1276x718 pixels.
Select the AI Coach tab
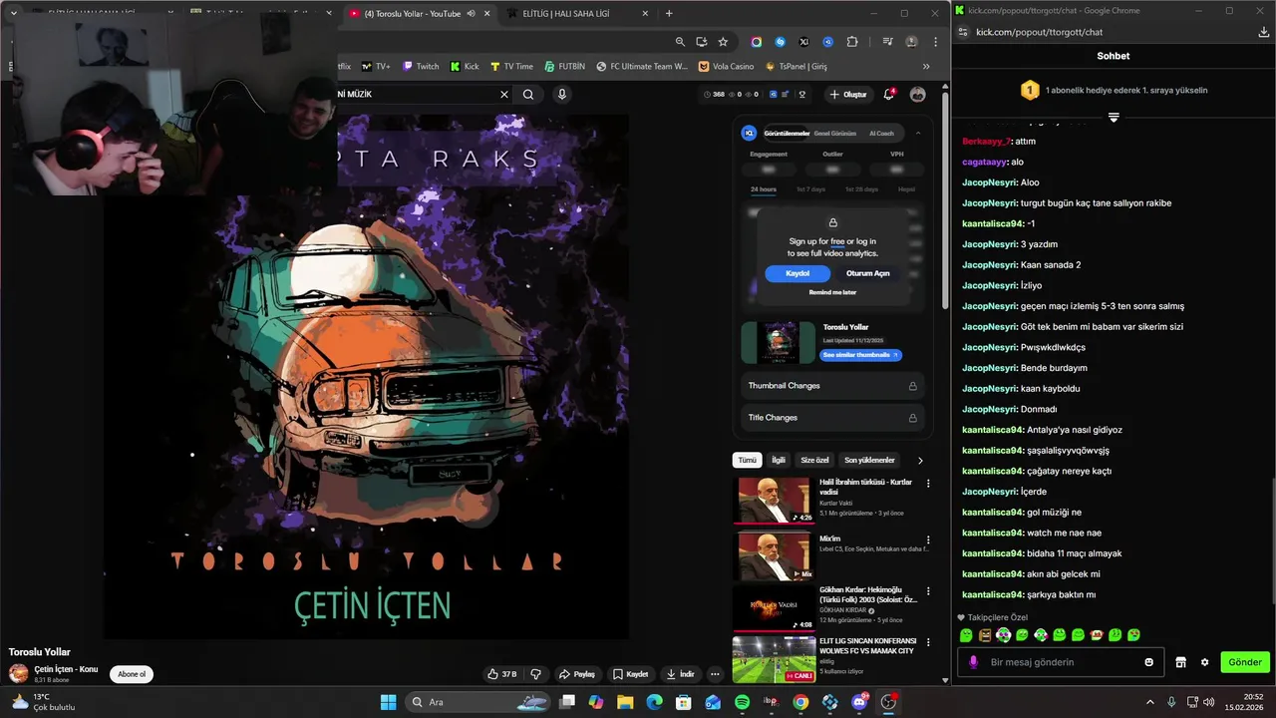881,134
